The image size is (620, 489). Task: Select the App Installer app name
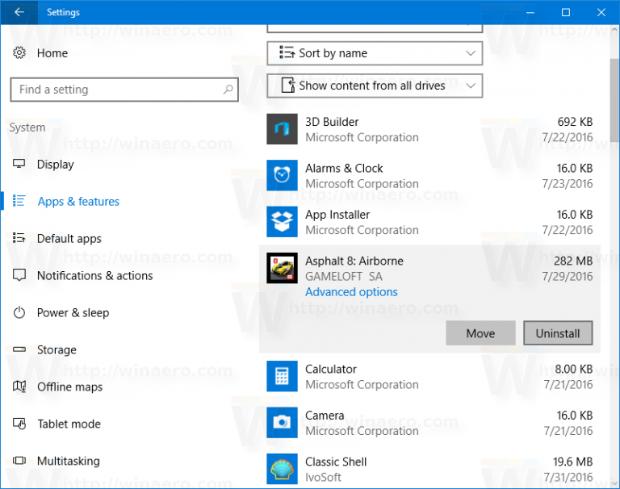pos(337,215)
